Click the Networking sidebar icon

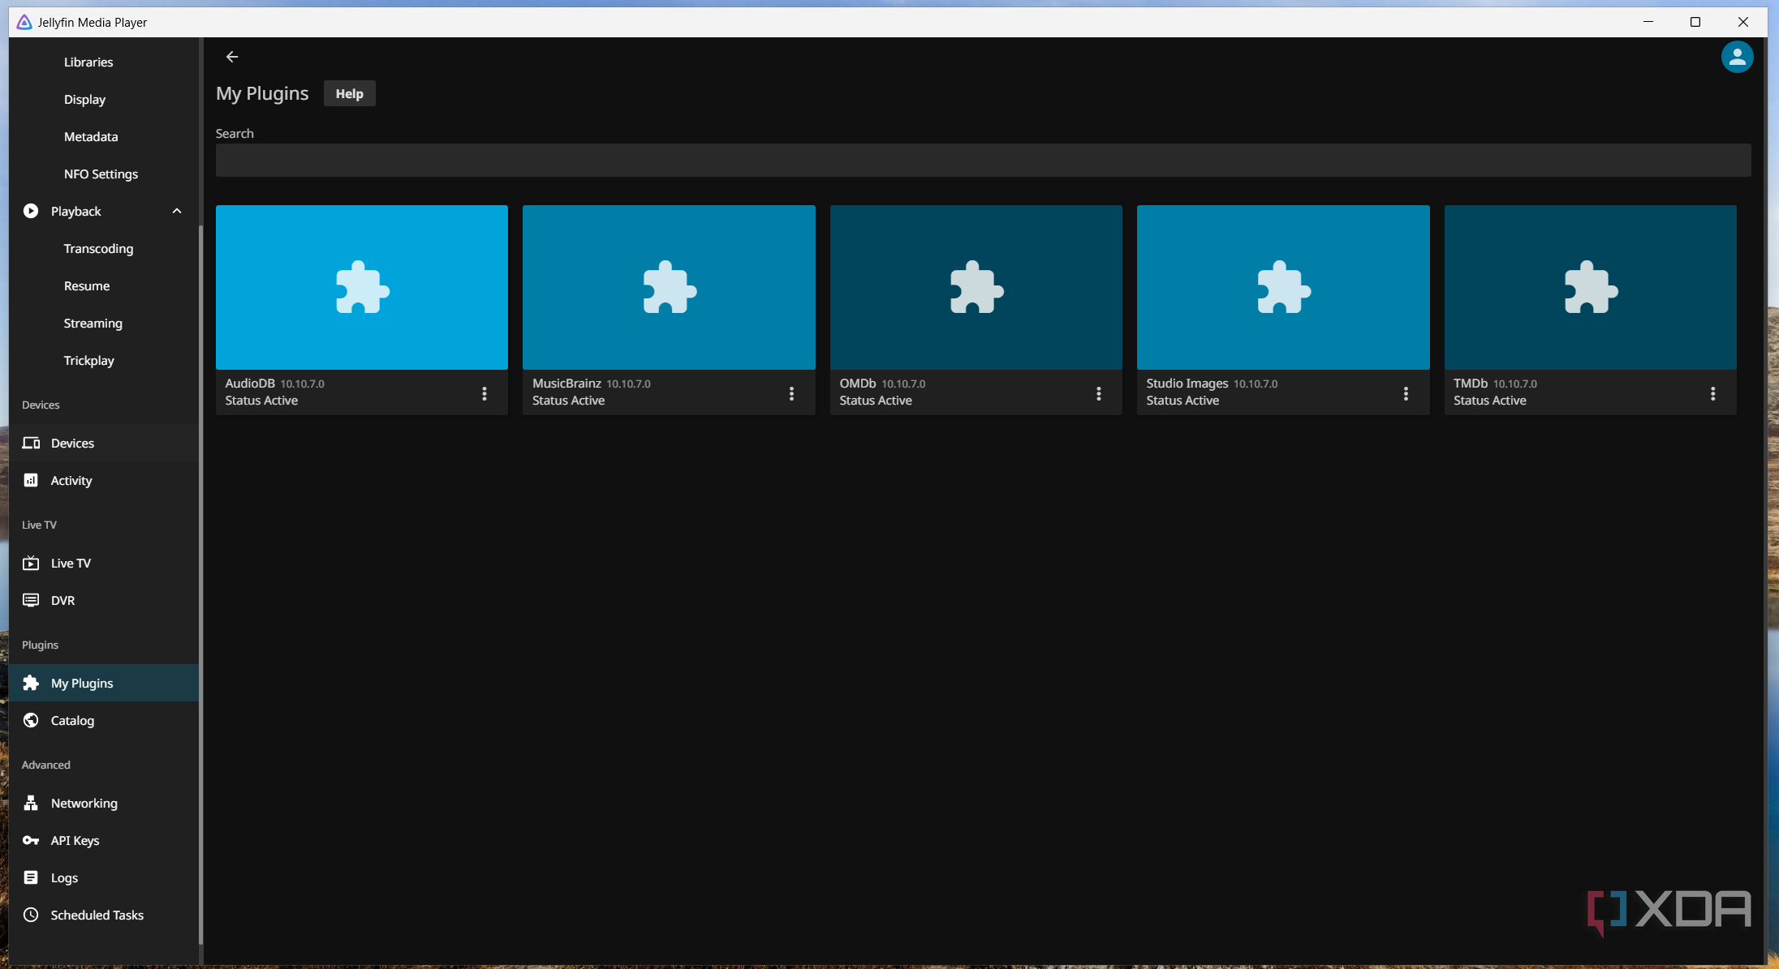(31, 803)
